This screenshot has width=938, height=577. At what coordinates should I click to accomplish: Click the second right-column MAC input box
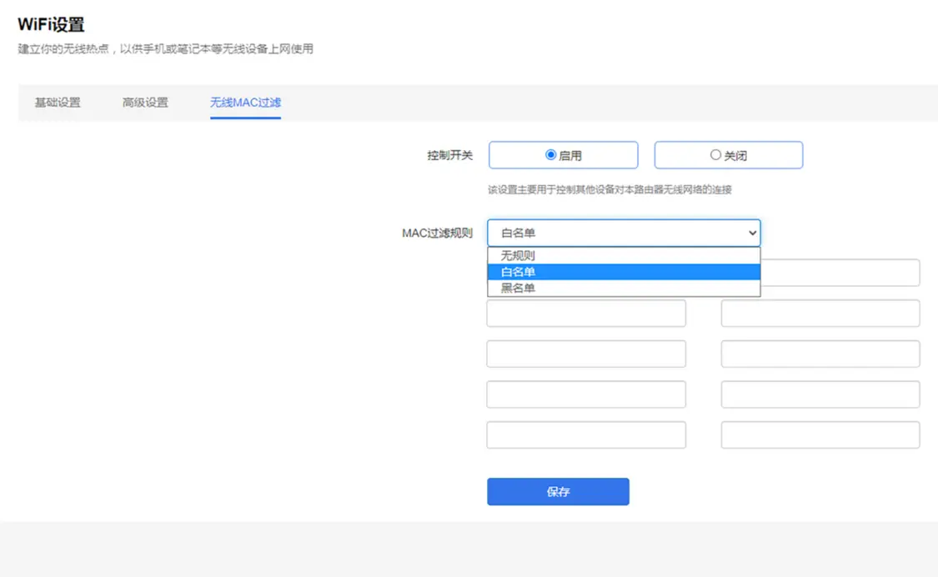pyautogui.click(x=820, y=313)
